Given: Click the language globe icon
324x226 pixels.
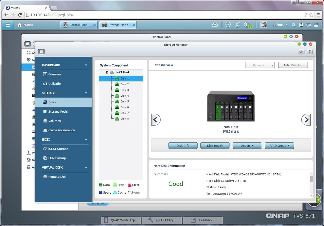Looking at the screenshot, I should pos(308,25).
